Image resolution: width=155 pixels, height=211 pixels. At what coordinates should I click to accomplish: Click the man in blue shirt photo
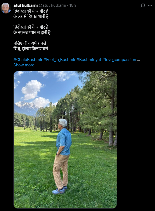click(62, 156)
